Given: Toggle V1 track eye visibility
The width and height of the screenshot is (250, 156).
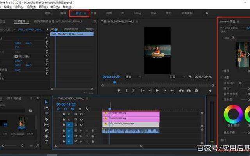Looking at the screenshot, I should pyautogui.click(x=82, y=125).
